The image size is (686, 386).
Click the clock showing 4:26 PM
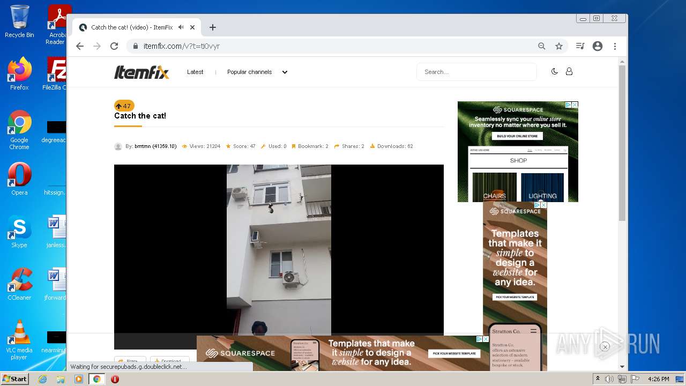coord(658,379)
